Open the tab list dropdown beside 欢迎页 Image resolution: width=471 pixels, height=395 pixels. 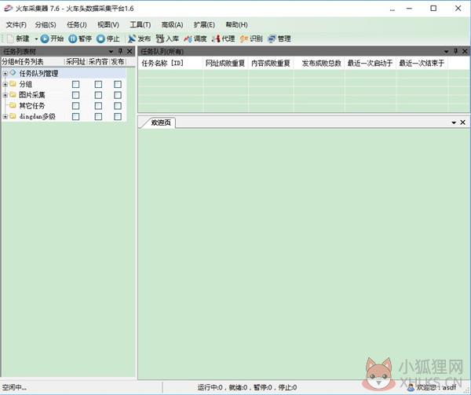pos(454,123)
